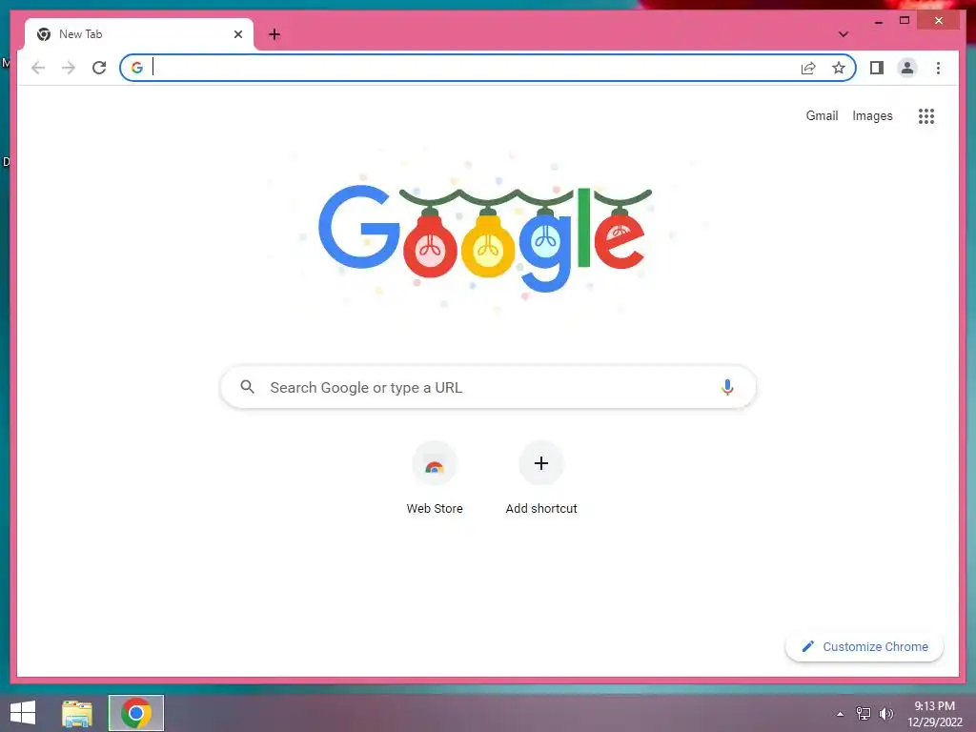Screen dimensions: 976x732
Task: Click the Chrome taskbar icon
Action: (x=136, y=713)
